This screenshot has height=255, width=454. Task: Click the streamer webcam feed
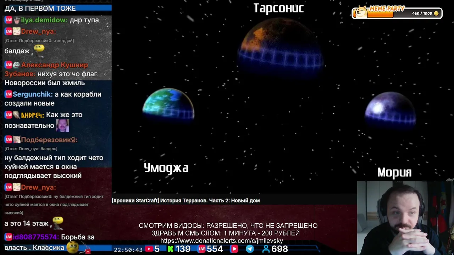click(x=405, y=218)
